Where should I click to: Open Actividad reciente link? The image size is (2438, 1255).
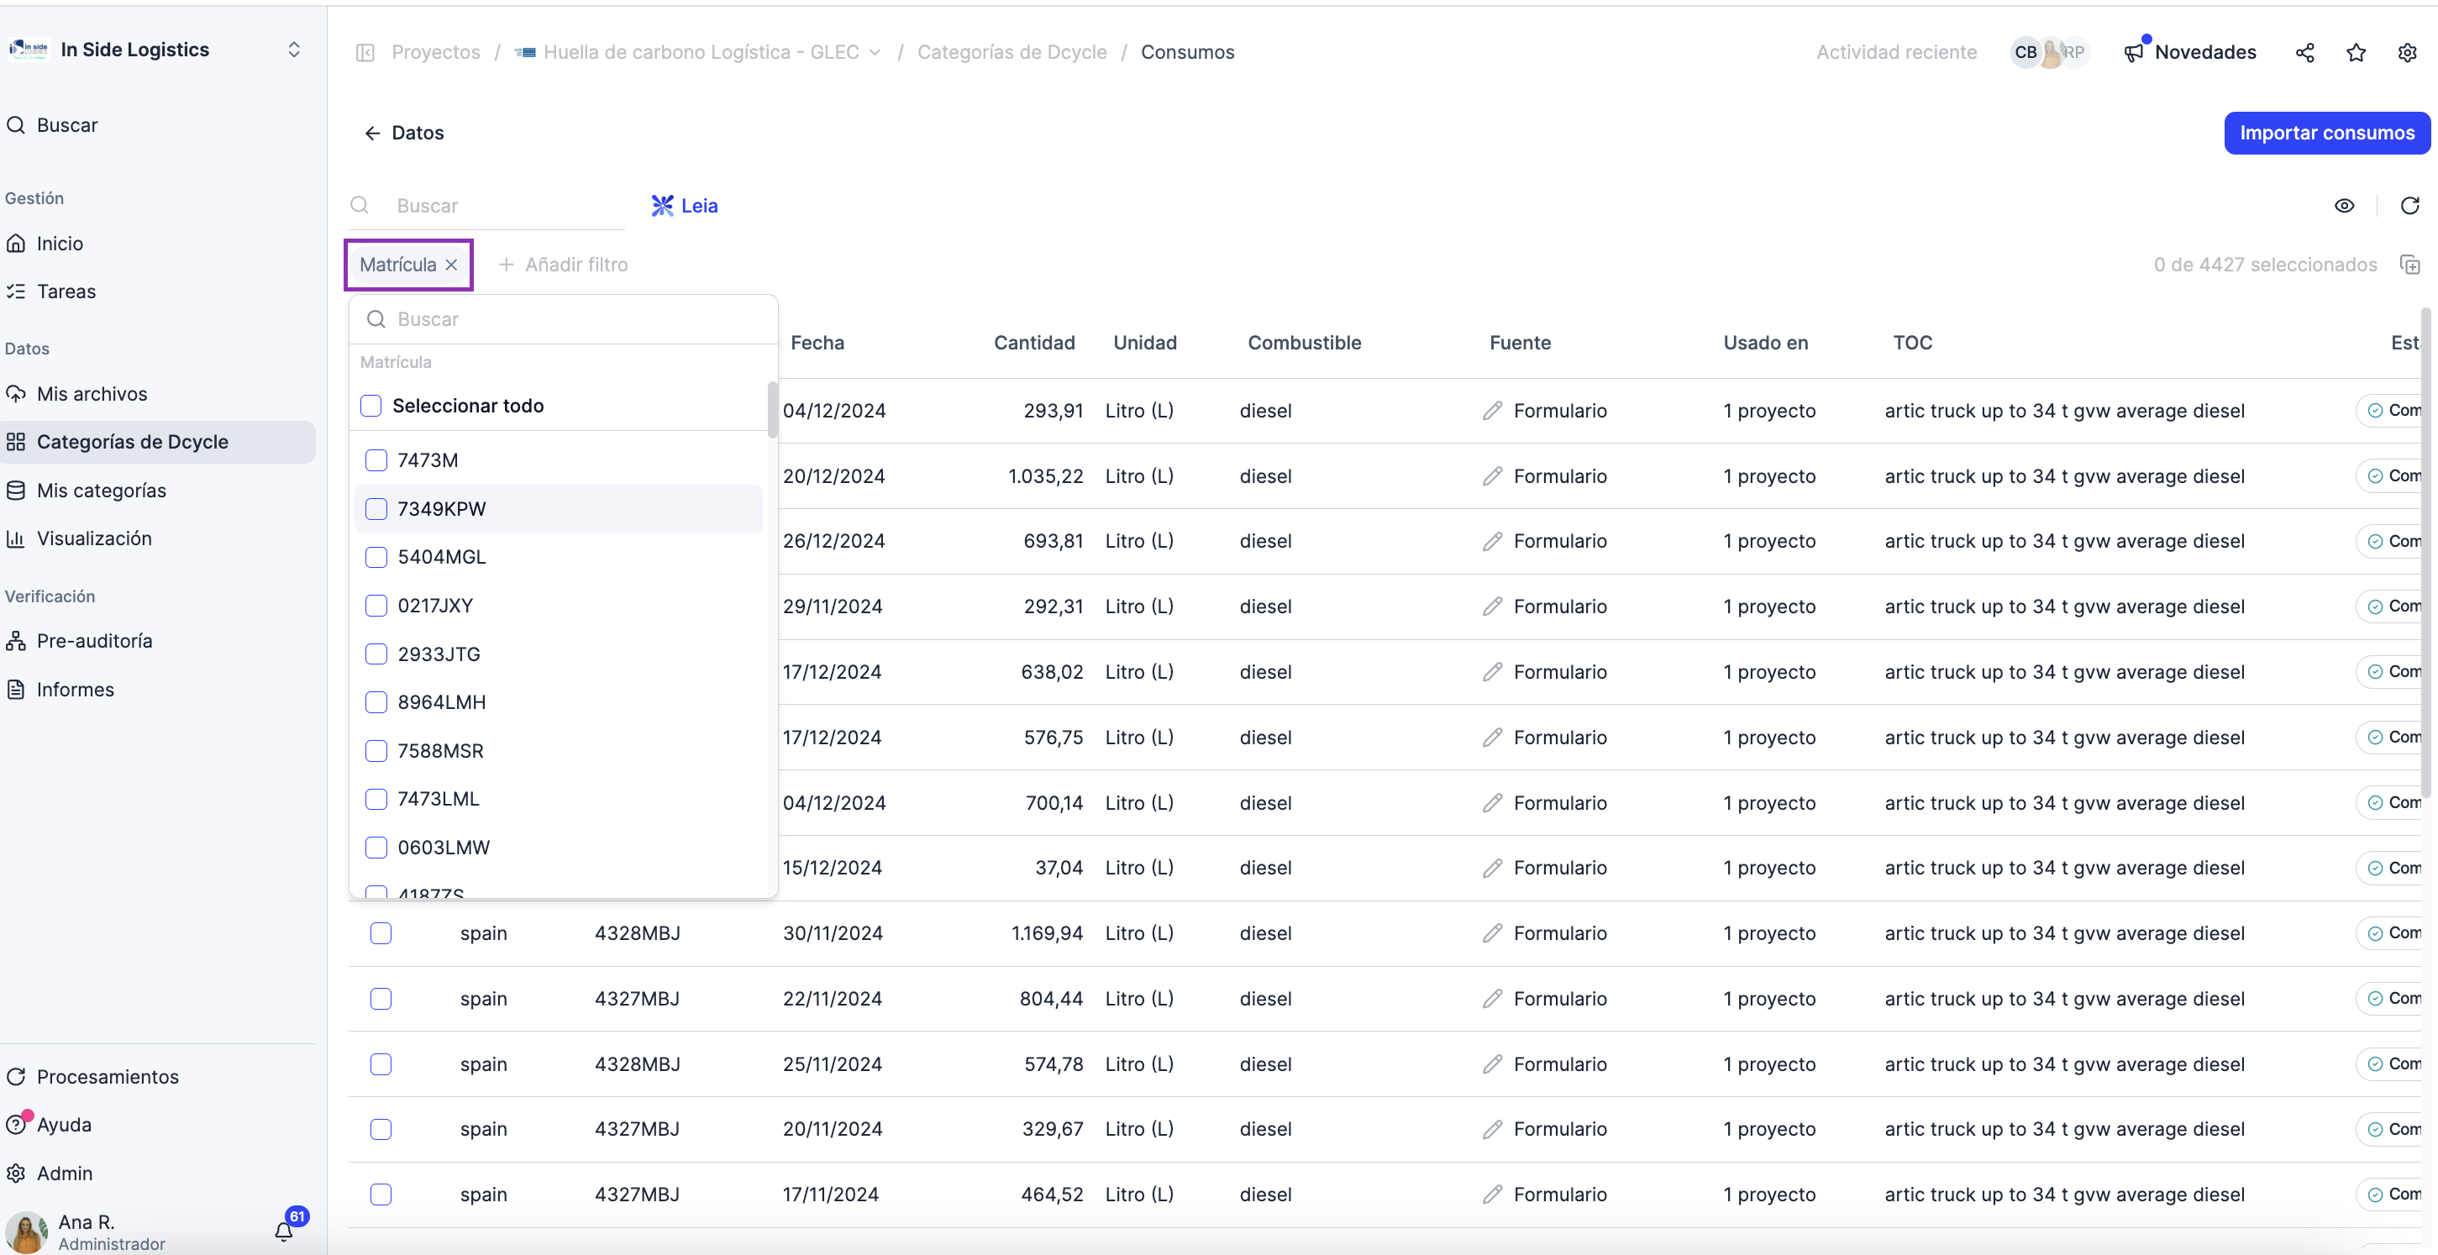point(1895,52)
